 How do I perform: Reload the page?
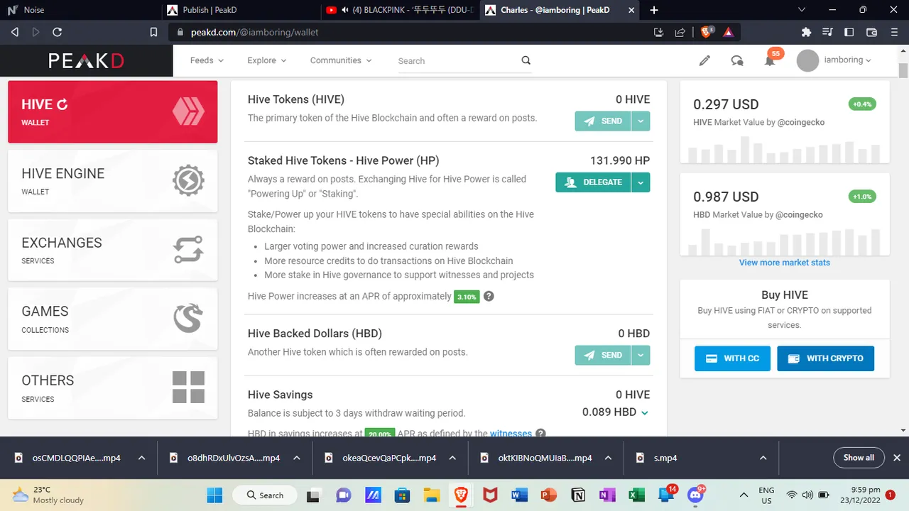point(58,32)
